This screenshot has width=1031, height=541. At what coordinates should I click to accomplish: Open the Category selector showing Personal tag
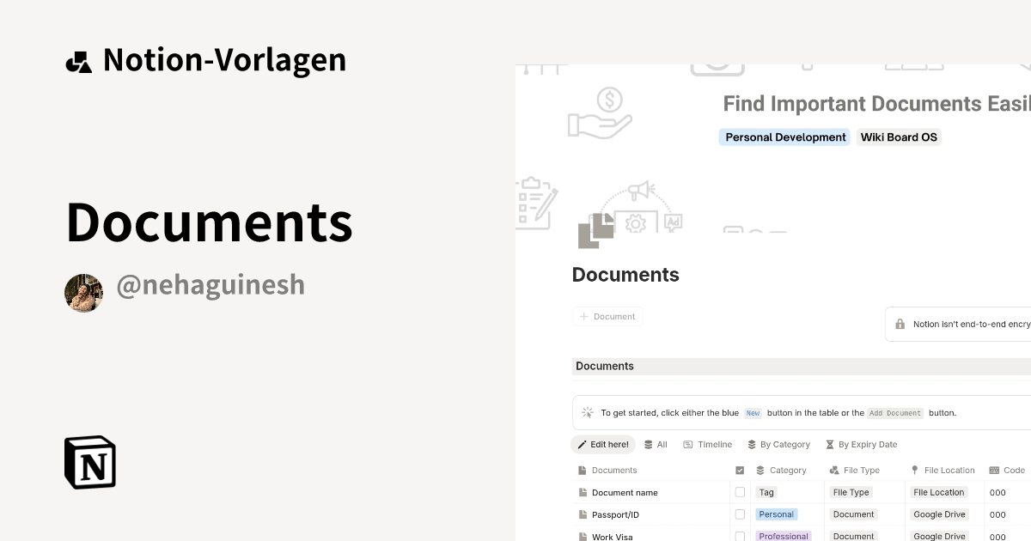776,514
